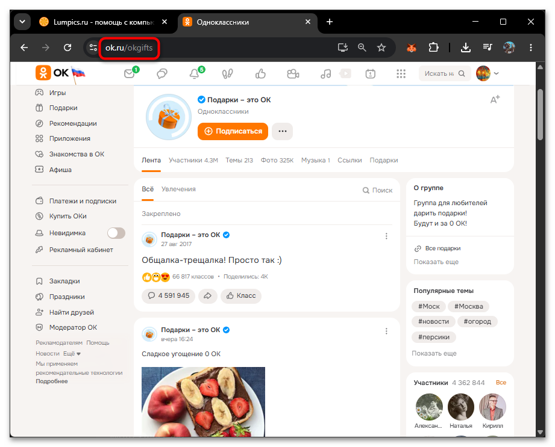Click the browser back arrow
The width and height of the screenshot is (555, 447).
coord(24,48)
